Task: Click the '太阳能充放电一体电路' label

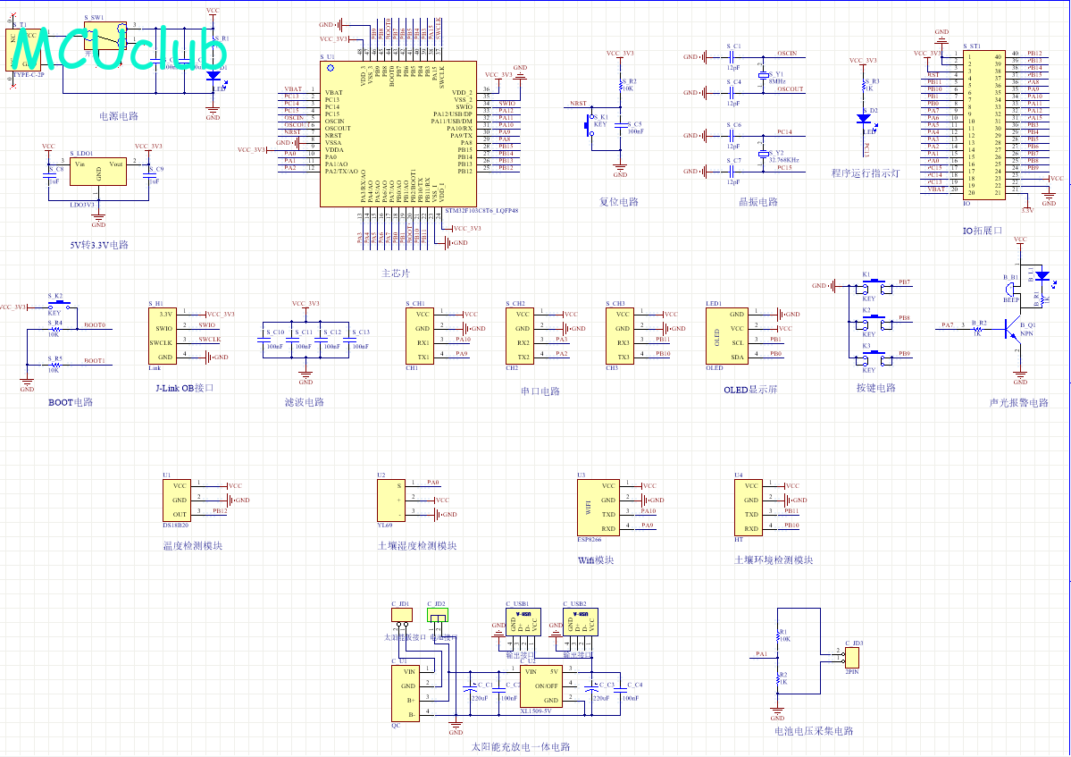Action: coord(521,747)
